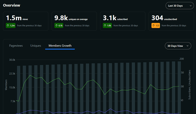Click the 200 right-axis label
This screenshot has width=196, height=114.
182,59
